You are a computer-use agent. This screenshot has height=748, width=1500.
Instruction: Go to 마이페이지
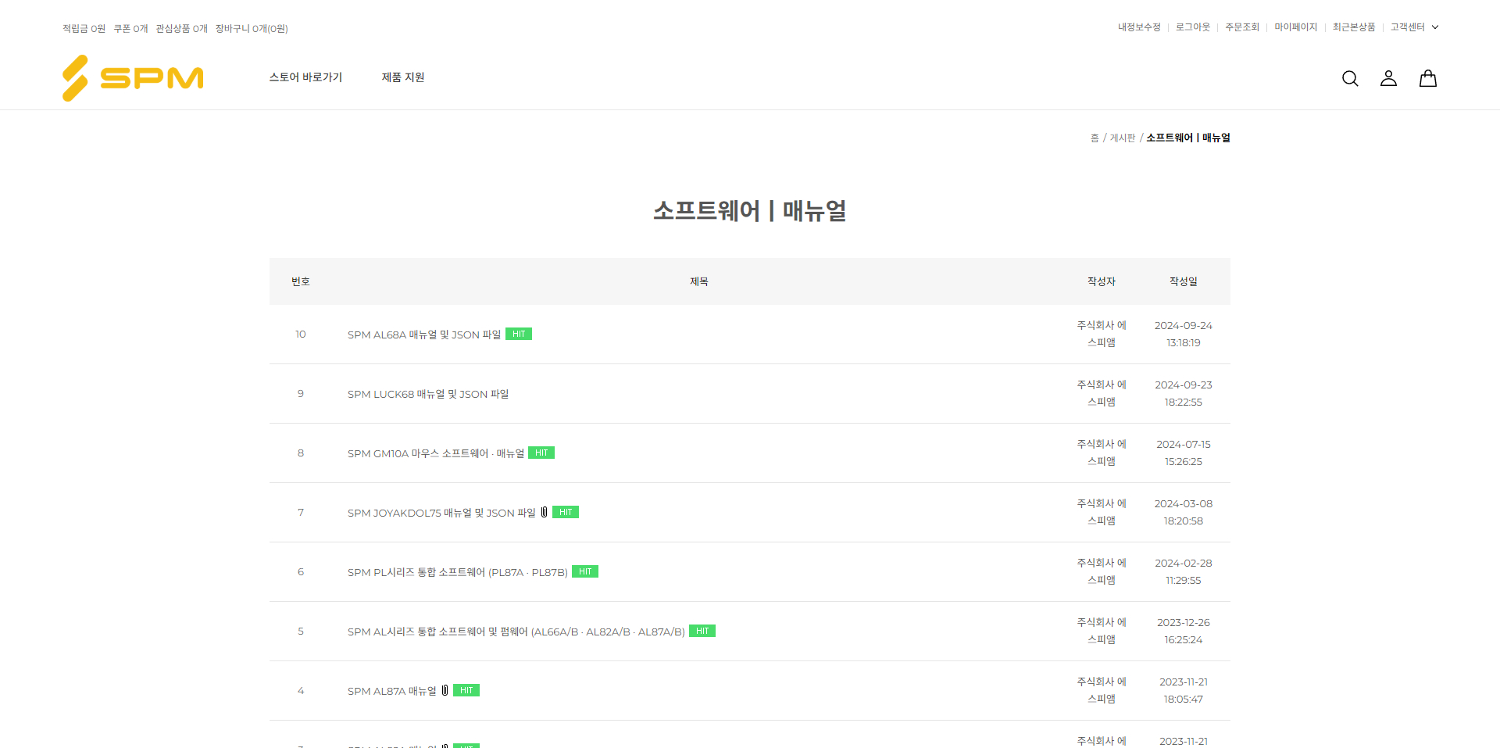(1296, 27)
